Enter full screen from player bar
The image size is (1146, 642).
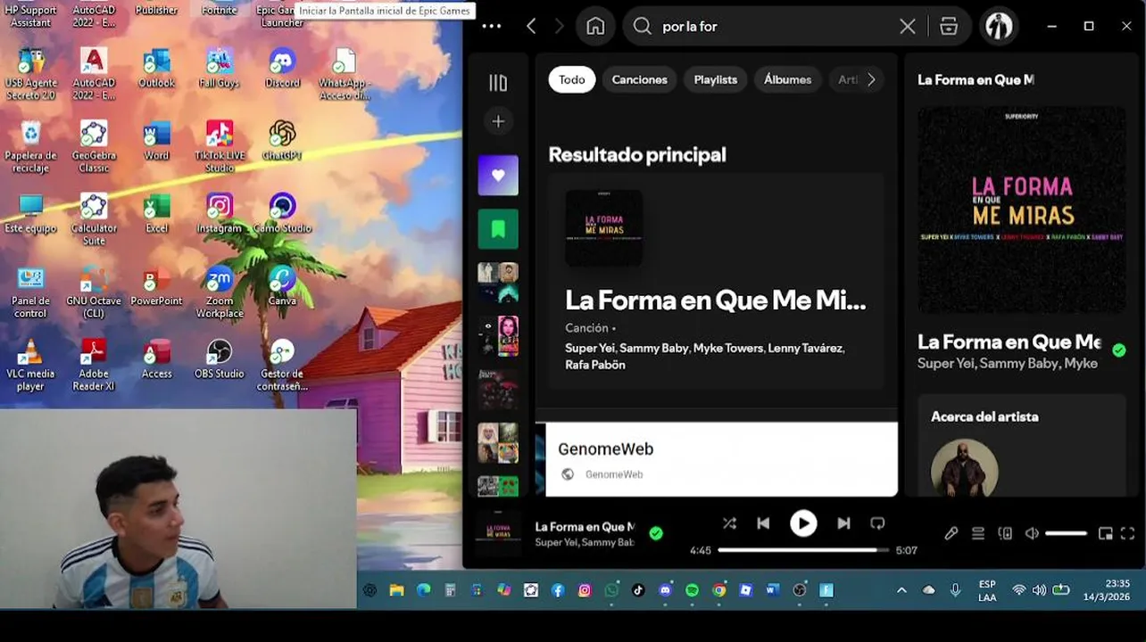tap(1127, 533)
